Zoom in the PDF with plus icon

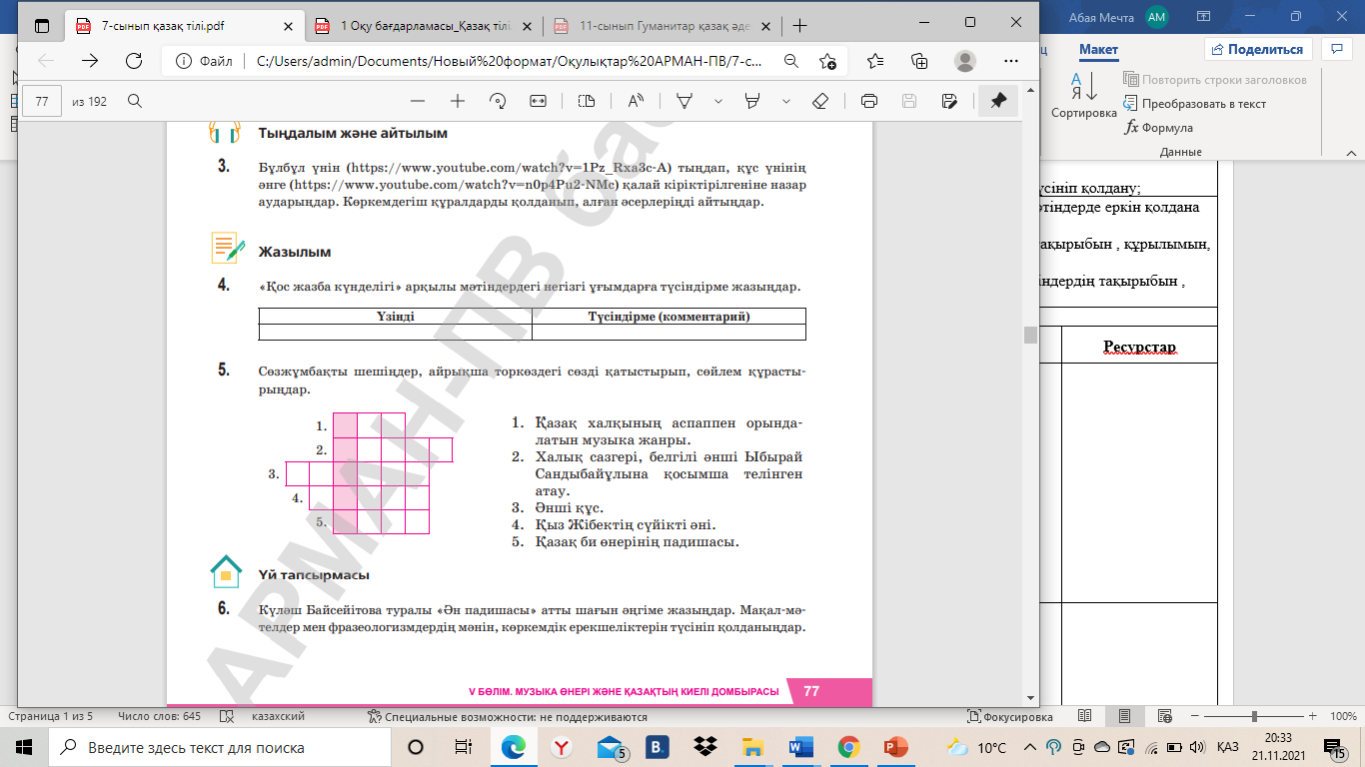pyautogui.click(x=458, y=101)
